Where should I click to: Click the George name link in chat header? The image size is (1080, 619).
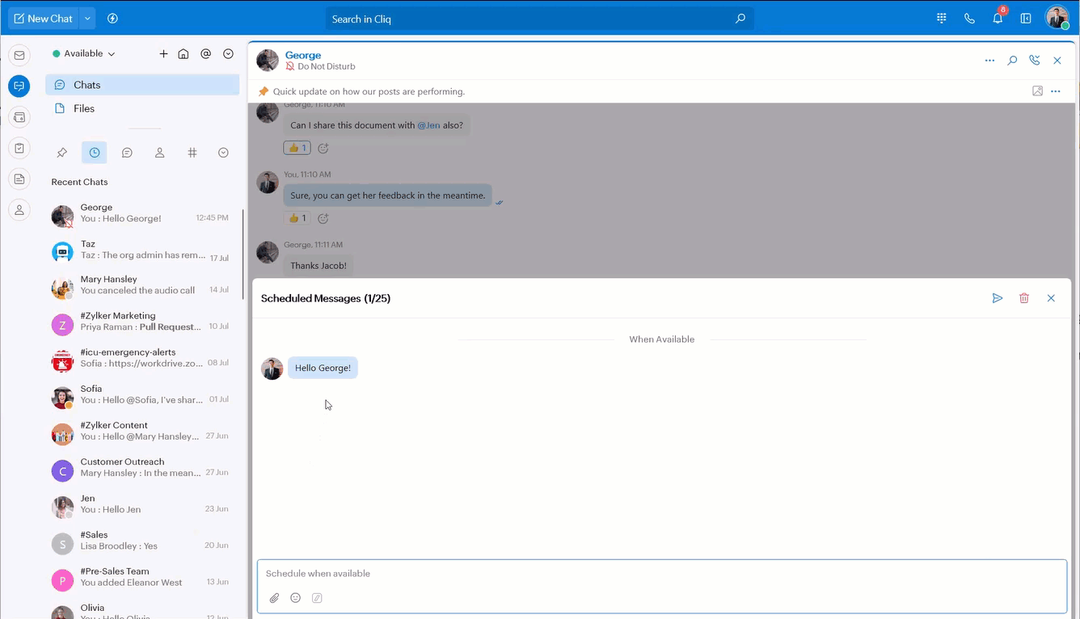[x=303, y=55]
